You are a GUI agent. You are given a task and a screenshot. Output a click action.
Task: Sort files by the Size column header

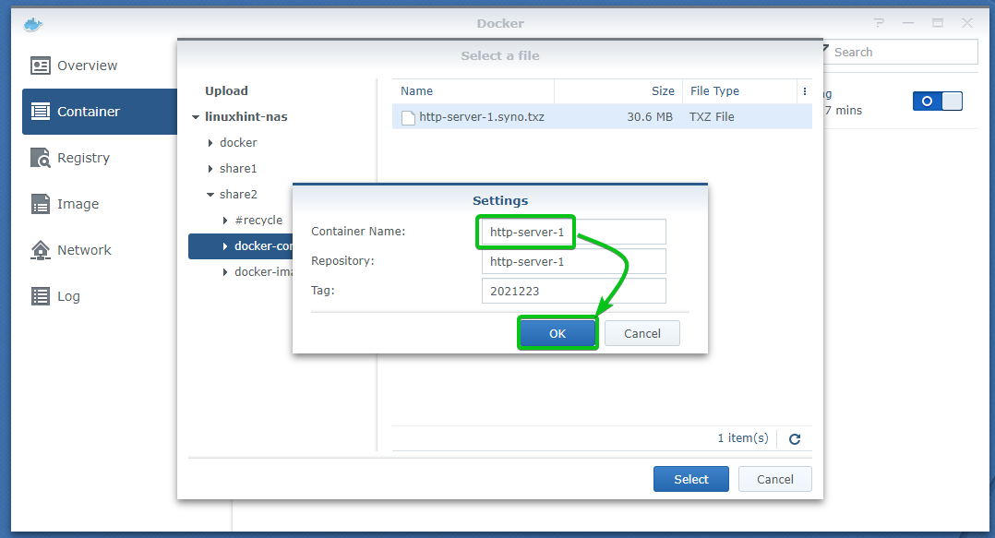click(x=618, y=91)
